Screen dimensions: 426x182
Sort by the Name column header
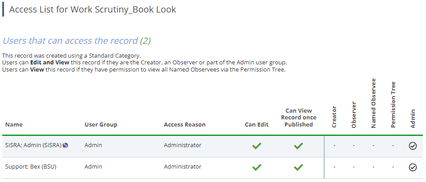(x=14, y=125)
